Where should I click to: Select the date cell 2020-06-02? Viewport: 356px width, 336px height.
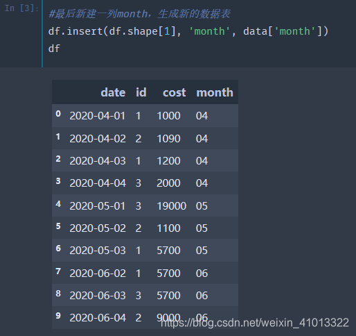(x=98, y=274)
